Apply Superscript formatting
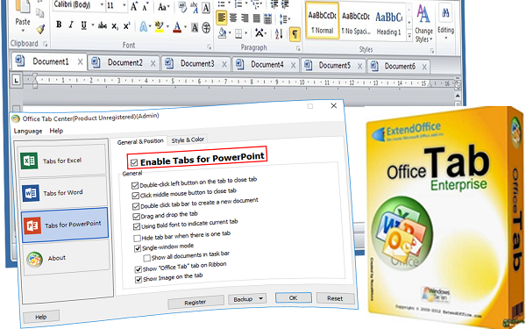The height and width of the screenshot is (329, 526). [x=126, y=26]
